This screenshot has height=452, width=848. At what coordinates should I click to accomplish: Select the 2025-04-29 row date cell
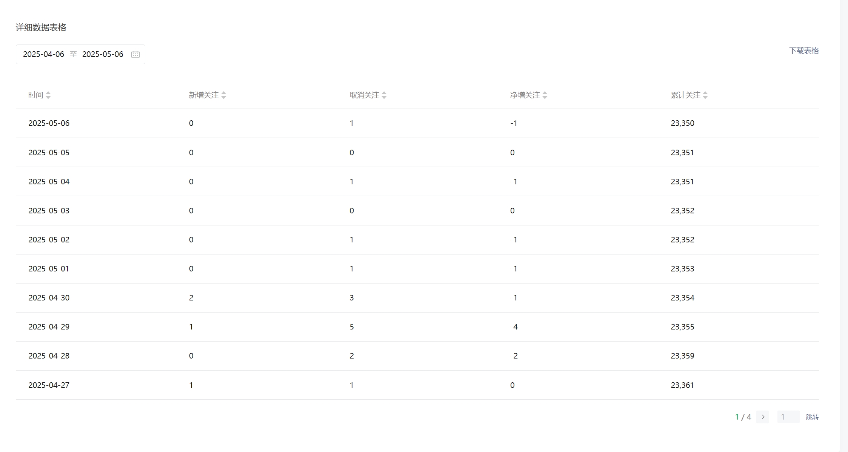(49, 327)
